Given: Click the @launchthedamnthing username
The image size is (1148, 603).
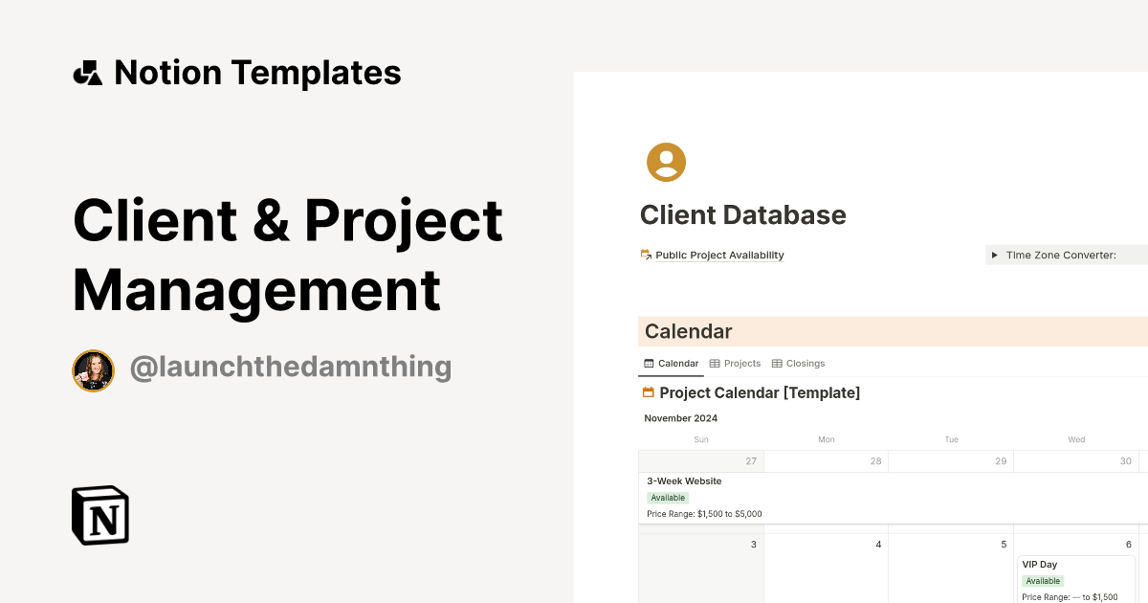Looking at the screenshot, I should (x=292, y=367).
